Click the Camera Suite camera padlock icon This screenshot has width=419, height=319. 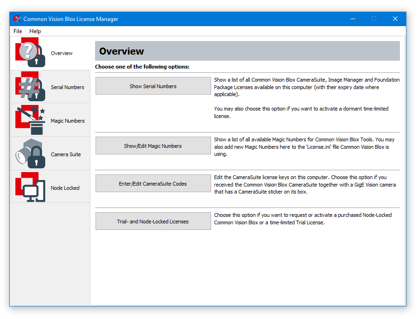[30, 154]
